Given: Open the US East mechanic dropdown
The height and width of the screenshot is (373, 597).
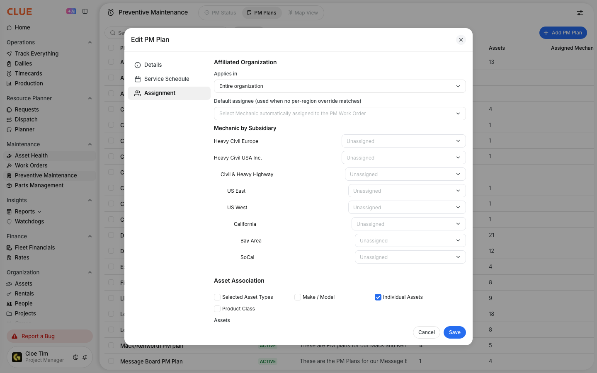Looking at the screenshot, I should click(407, 191).
